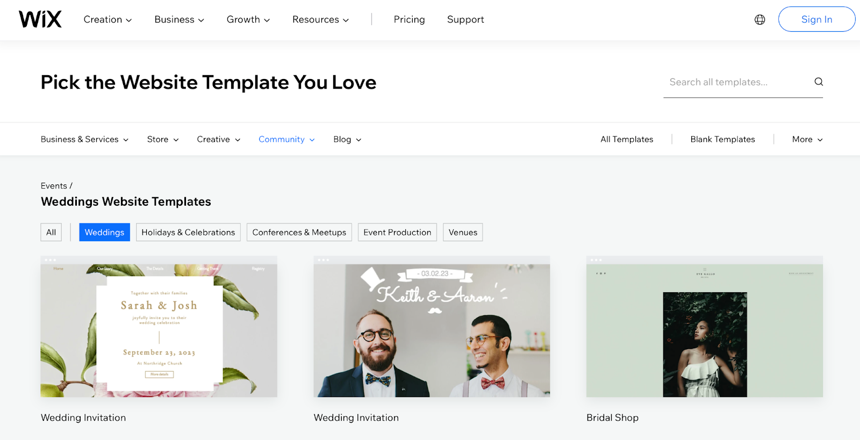Filter by Holidays & Celebrations

(x=188, y=232)
